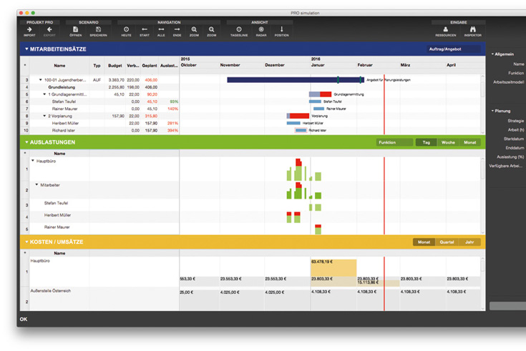The height and width of the screenshot is (351, 526).
Task: Switch Auslastungen view to Woche
Action: coord(447,142)
